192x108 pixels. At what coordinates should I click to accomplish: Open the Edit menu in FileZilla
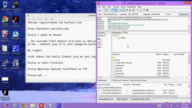[104, 7]
